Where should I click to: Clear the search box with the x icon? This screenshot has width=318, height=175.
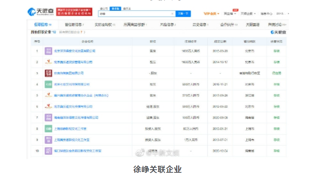coord(172,14)
